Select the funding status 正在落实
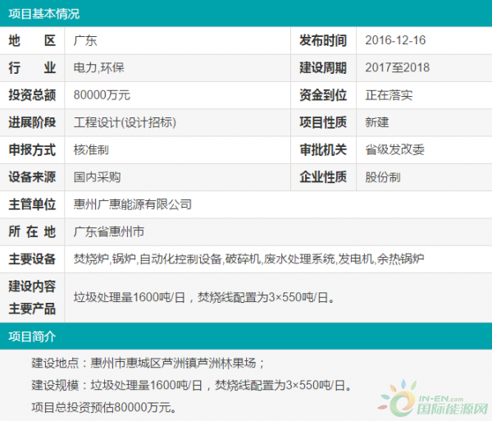This screenshot has height=421, width=492. coord(389,95)
